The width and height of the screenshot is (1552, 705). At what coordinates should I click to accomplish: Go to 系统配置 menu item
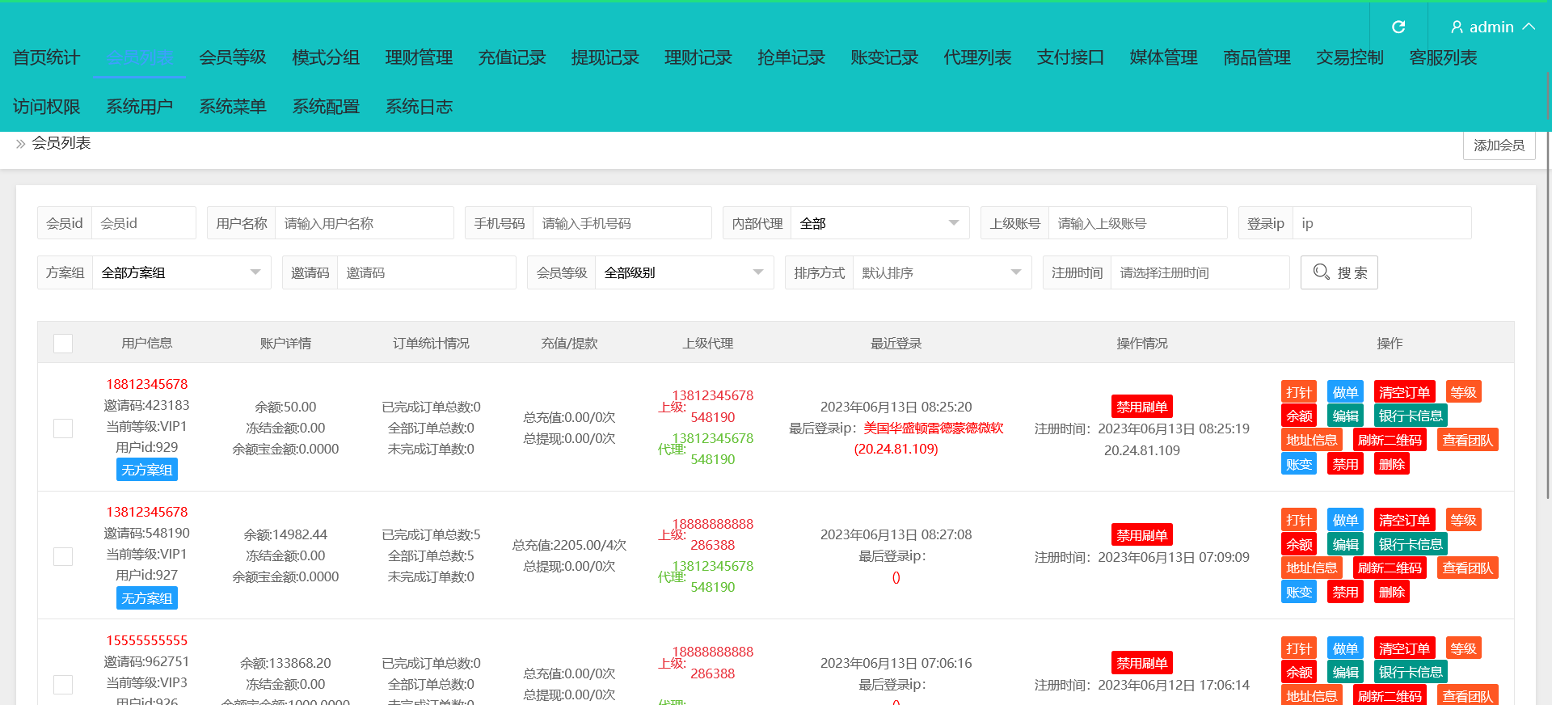tap(326, 107)
